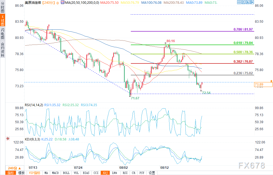Click the crosshair cursor icon at top right
This screenshot has width=273, height=175.
click(x=239, y=2)
